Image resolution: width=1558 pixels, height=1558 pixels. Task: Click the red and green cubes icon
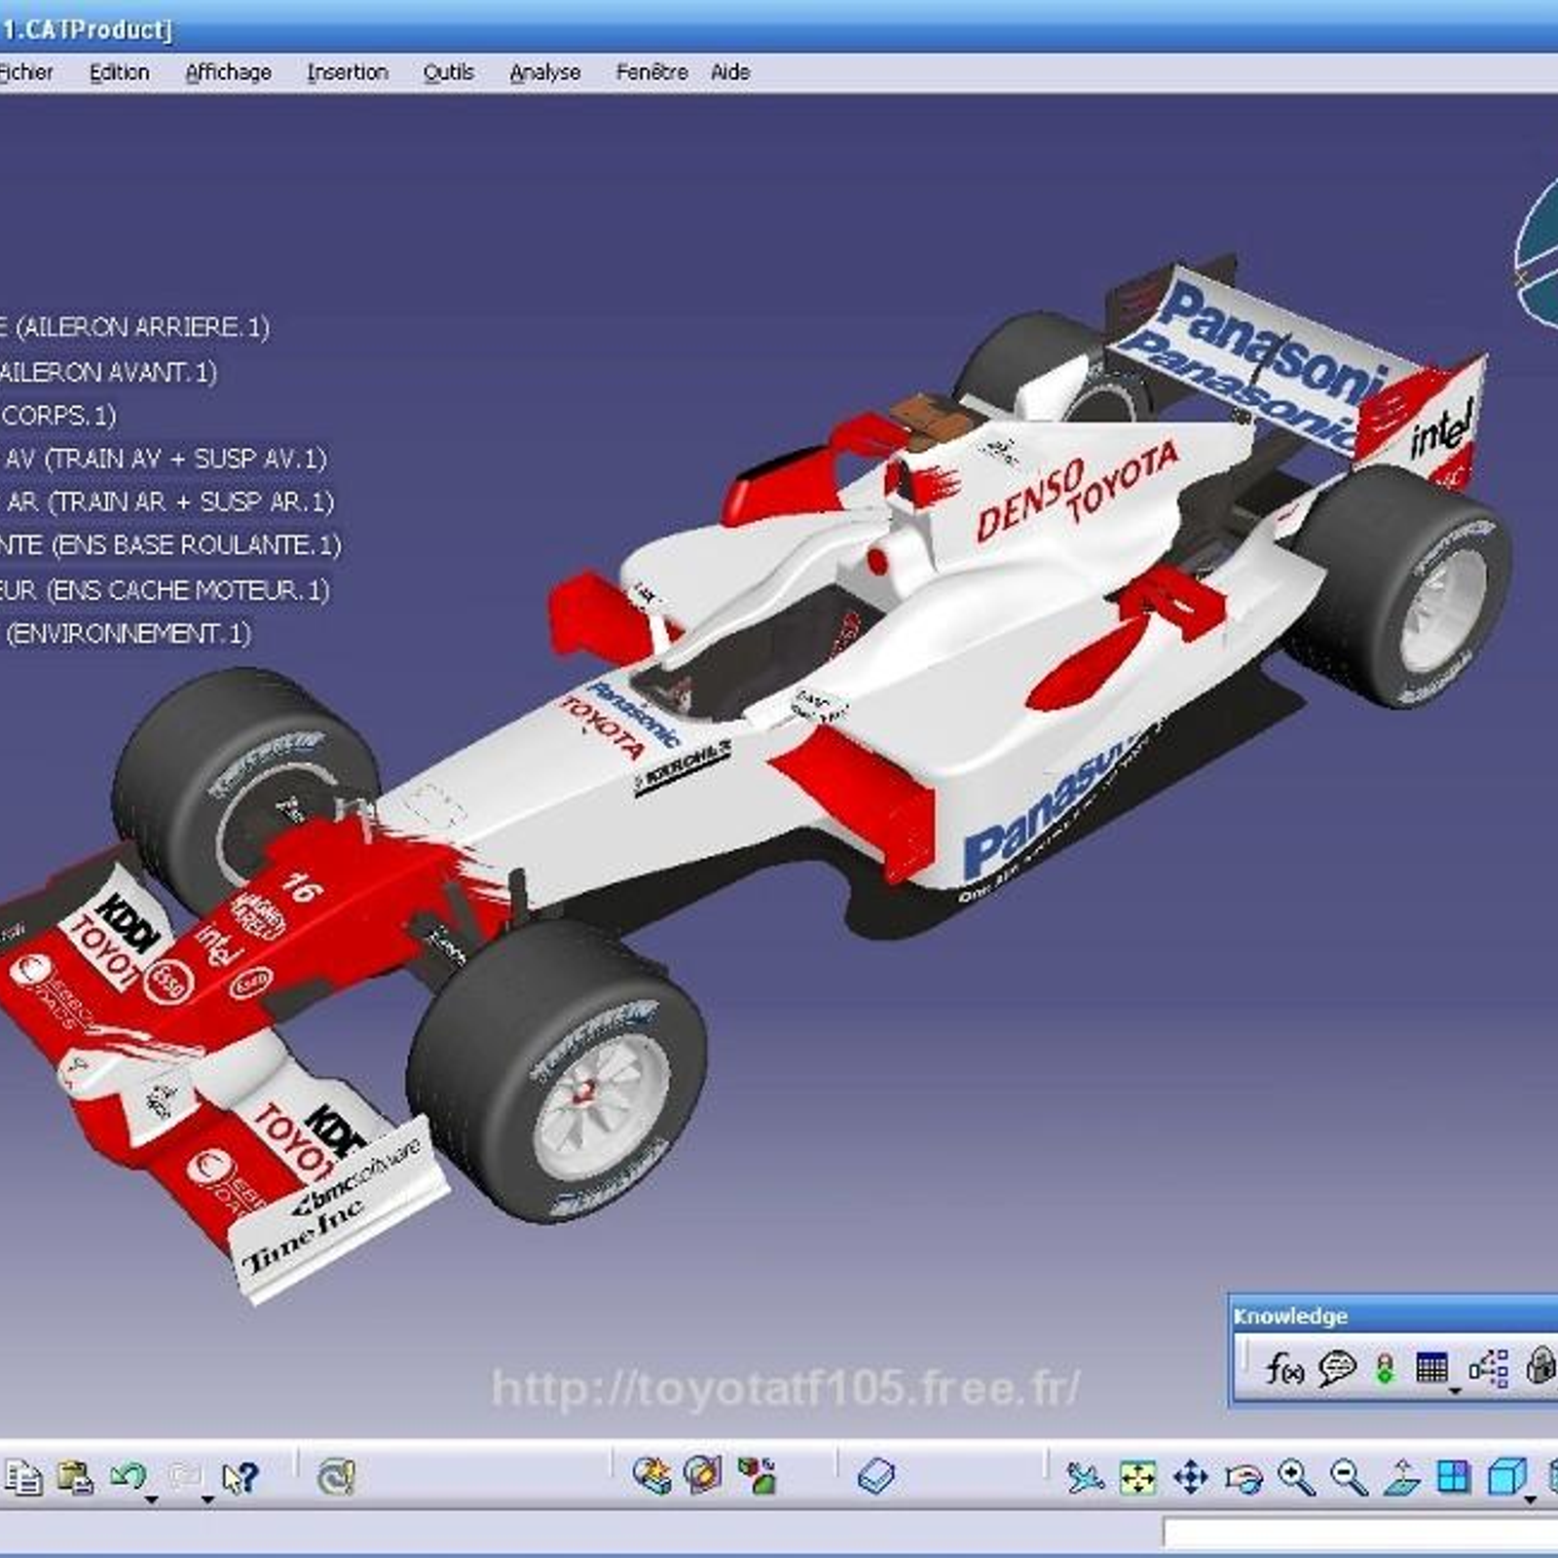[757, 1475]
